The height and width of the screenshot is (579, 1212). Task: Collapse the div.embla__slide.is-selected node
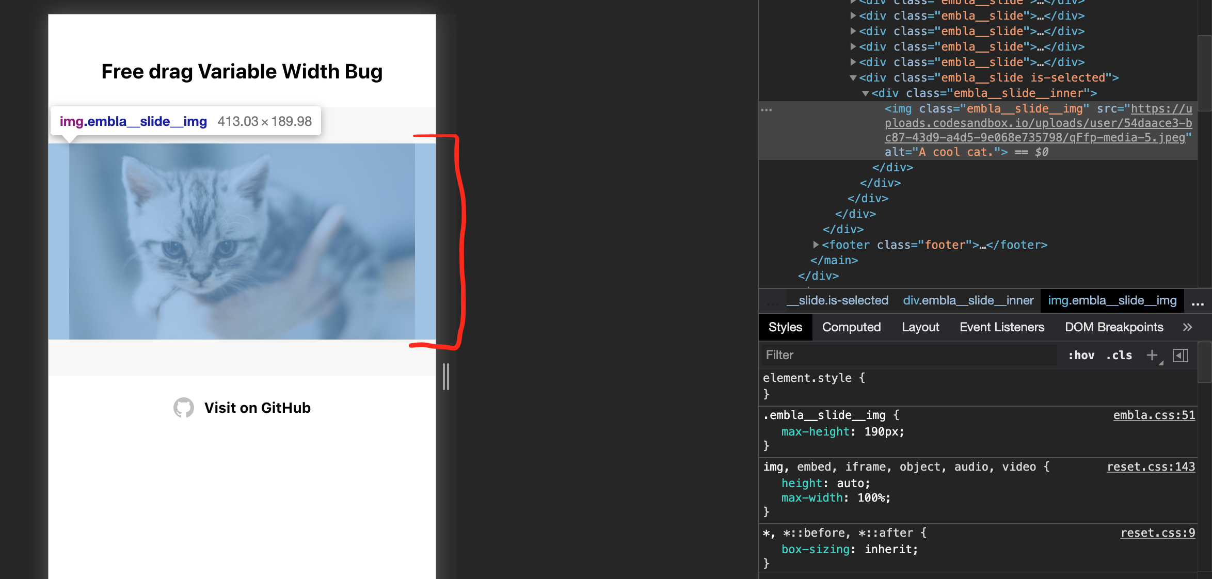(x=852, y=78)
